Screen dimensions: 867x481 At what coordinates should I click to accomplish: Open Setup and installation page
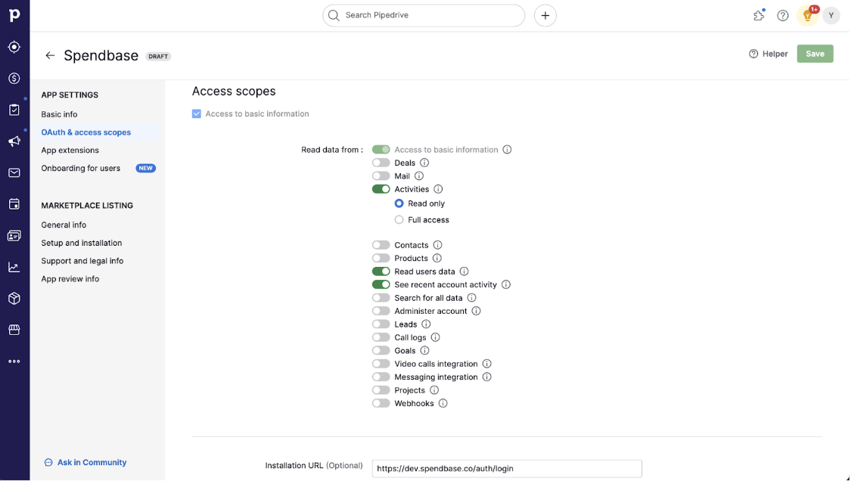[81, 244]
